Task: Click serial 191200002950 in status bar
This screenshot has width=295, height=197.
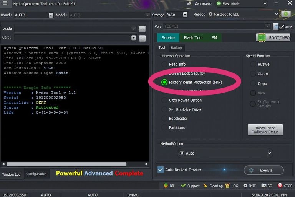Action: pyautogui.click(x=15, y=195)
